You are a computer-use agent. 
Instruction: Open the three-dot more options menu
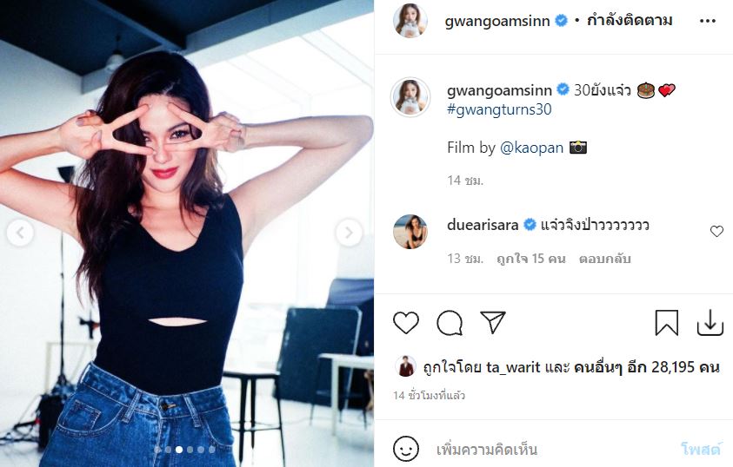pyautogui.click(x=707, y=22)
